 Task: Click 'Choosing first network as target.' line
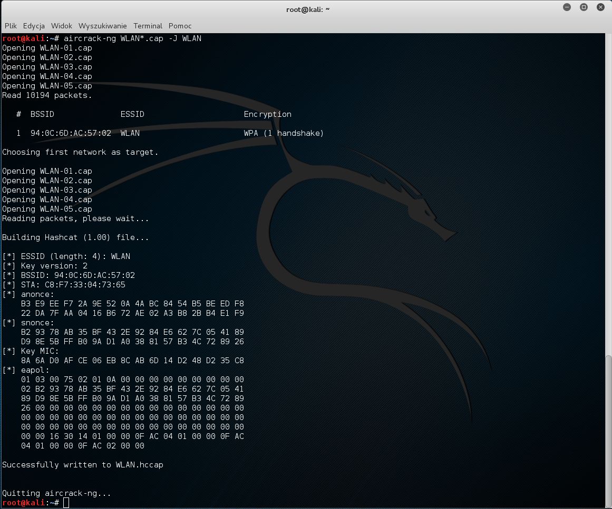point(80,152)
